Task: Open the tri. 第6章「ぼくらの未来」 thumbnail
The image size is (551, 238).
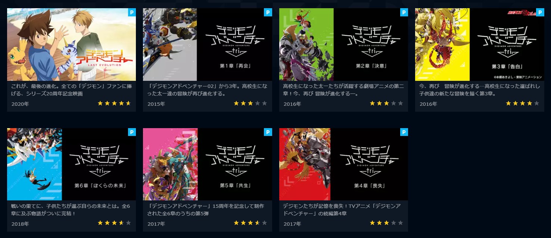Action: click(72, 164)
